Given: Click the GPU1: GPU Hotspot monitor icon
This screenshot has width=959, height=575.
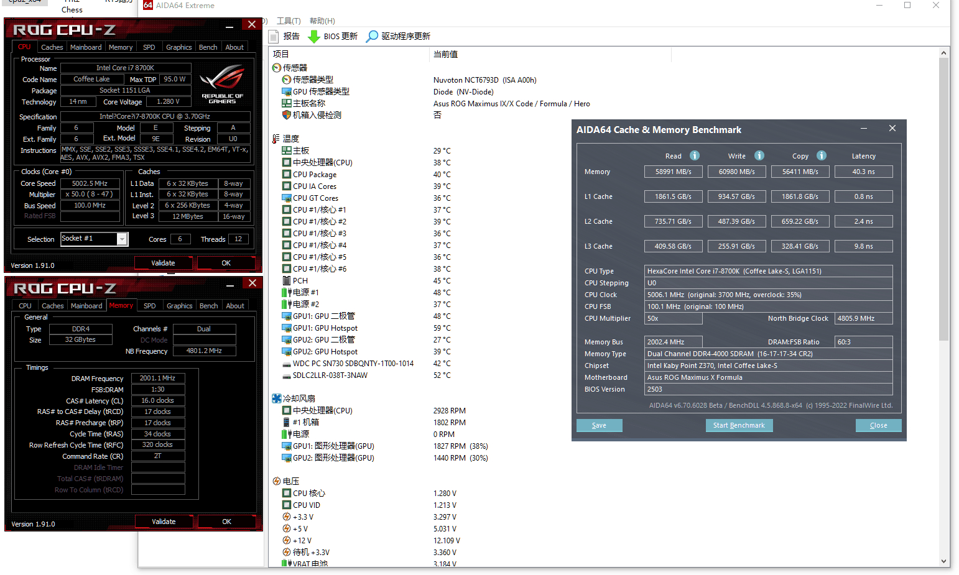Looking at the screenshot, I should coord(287,328).
